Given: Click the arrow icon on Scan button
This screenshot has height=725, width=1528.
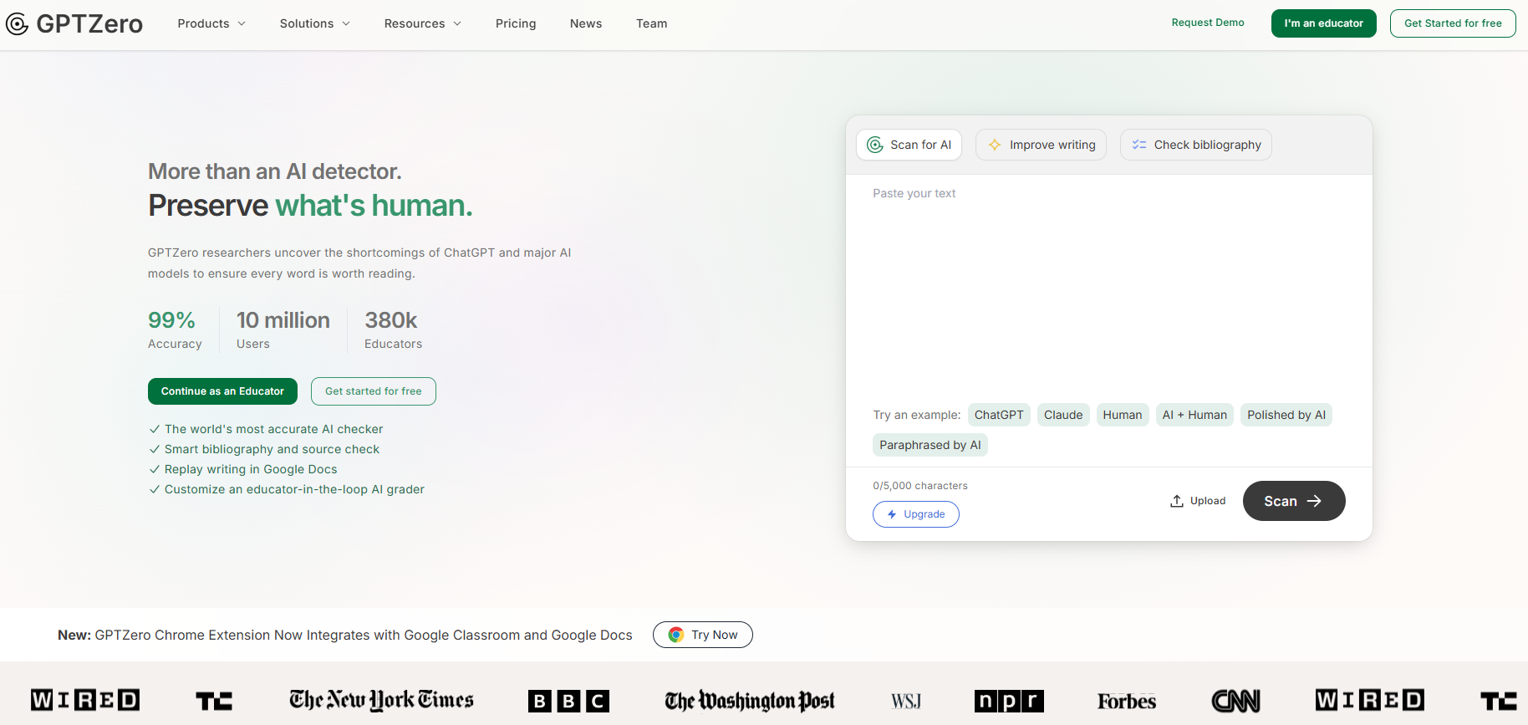Looking at the screenshot, I should click(x=1315, y=501).
